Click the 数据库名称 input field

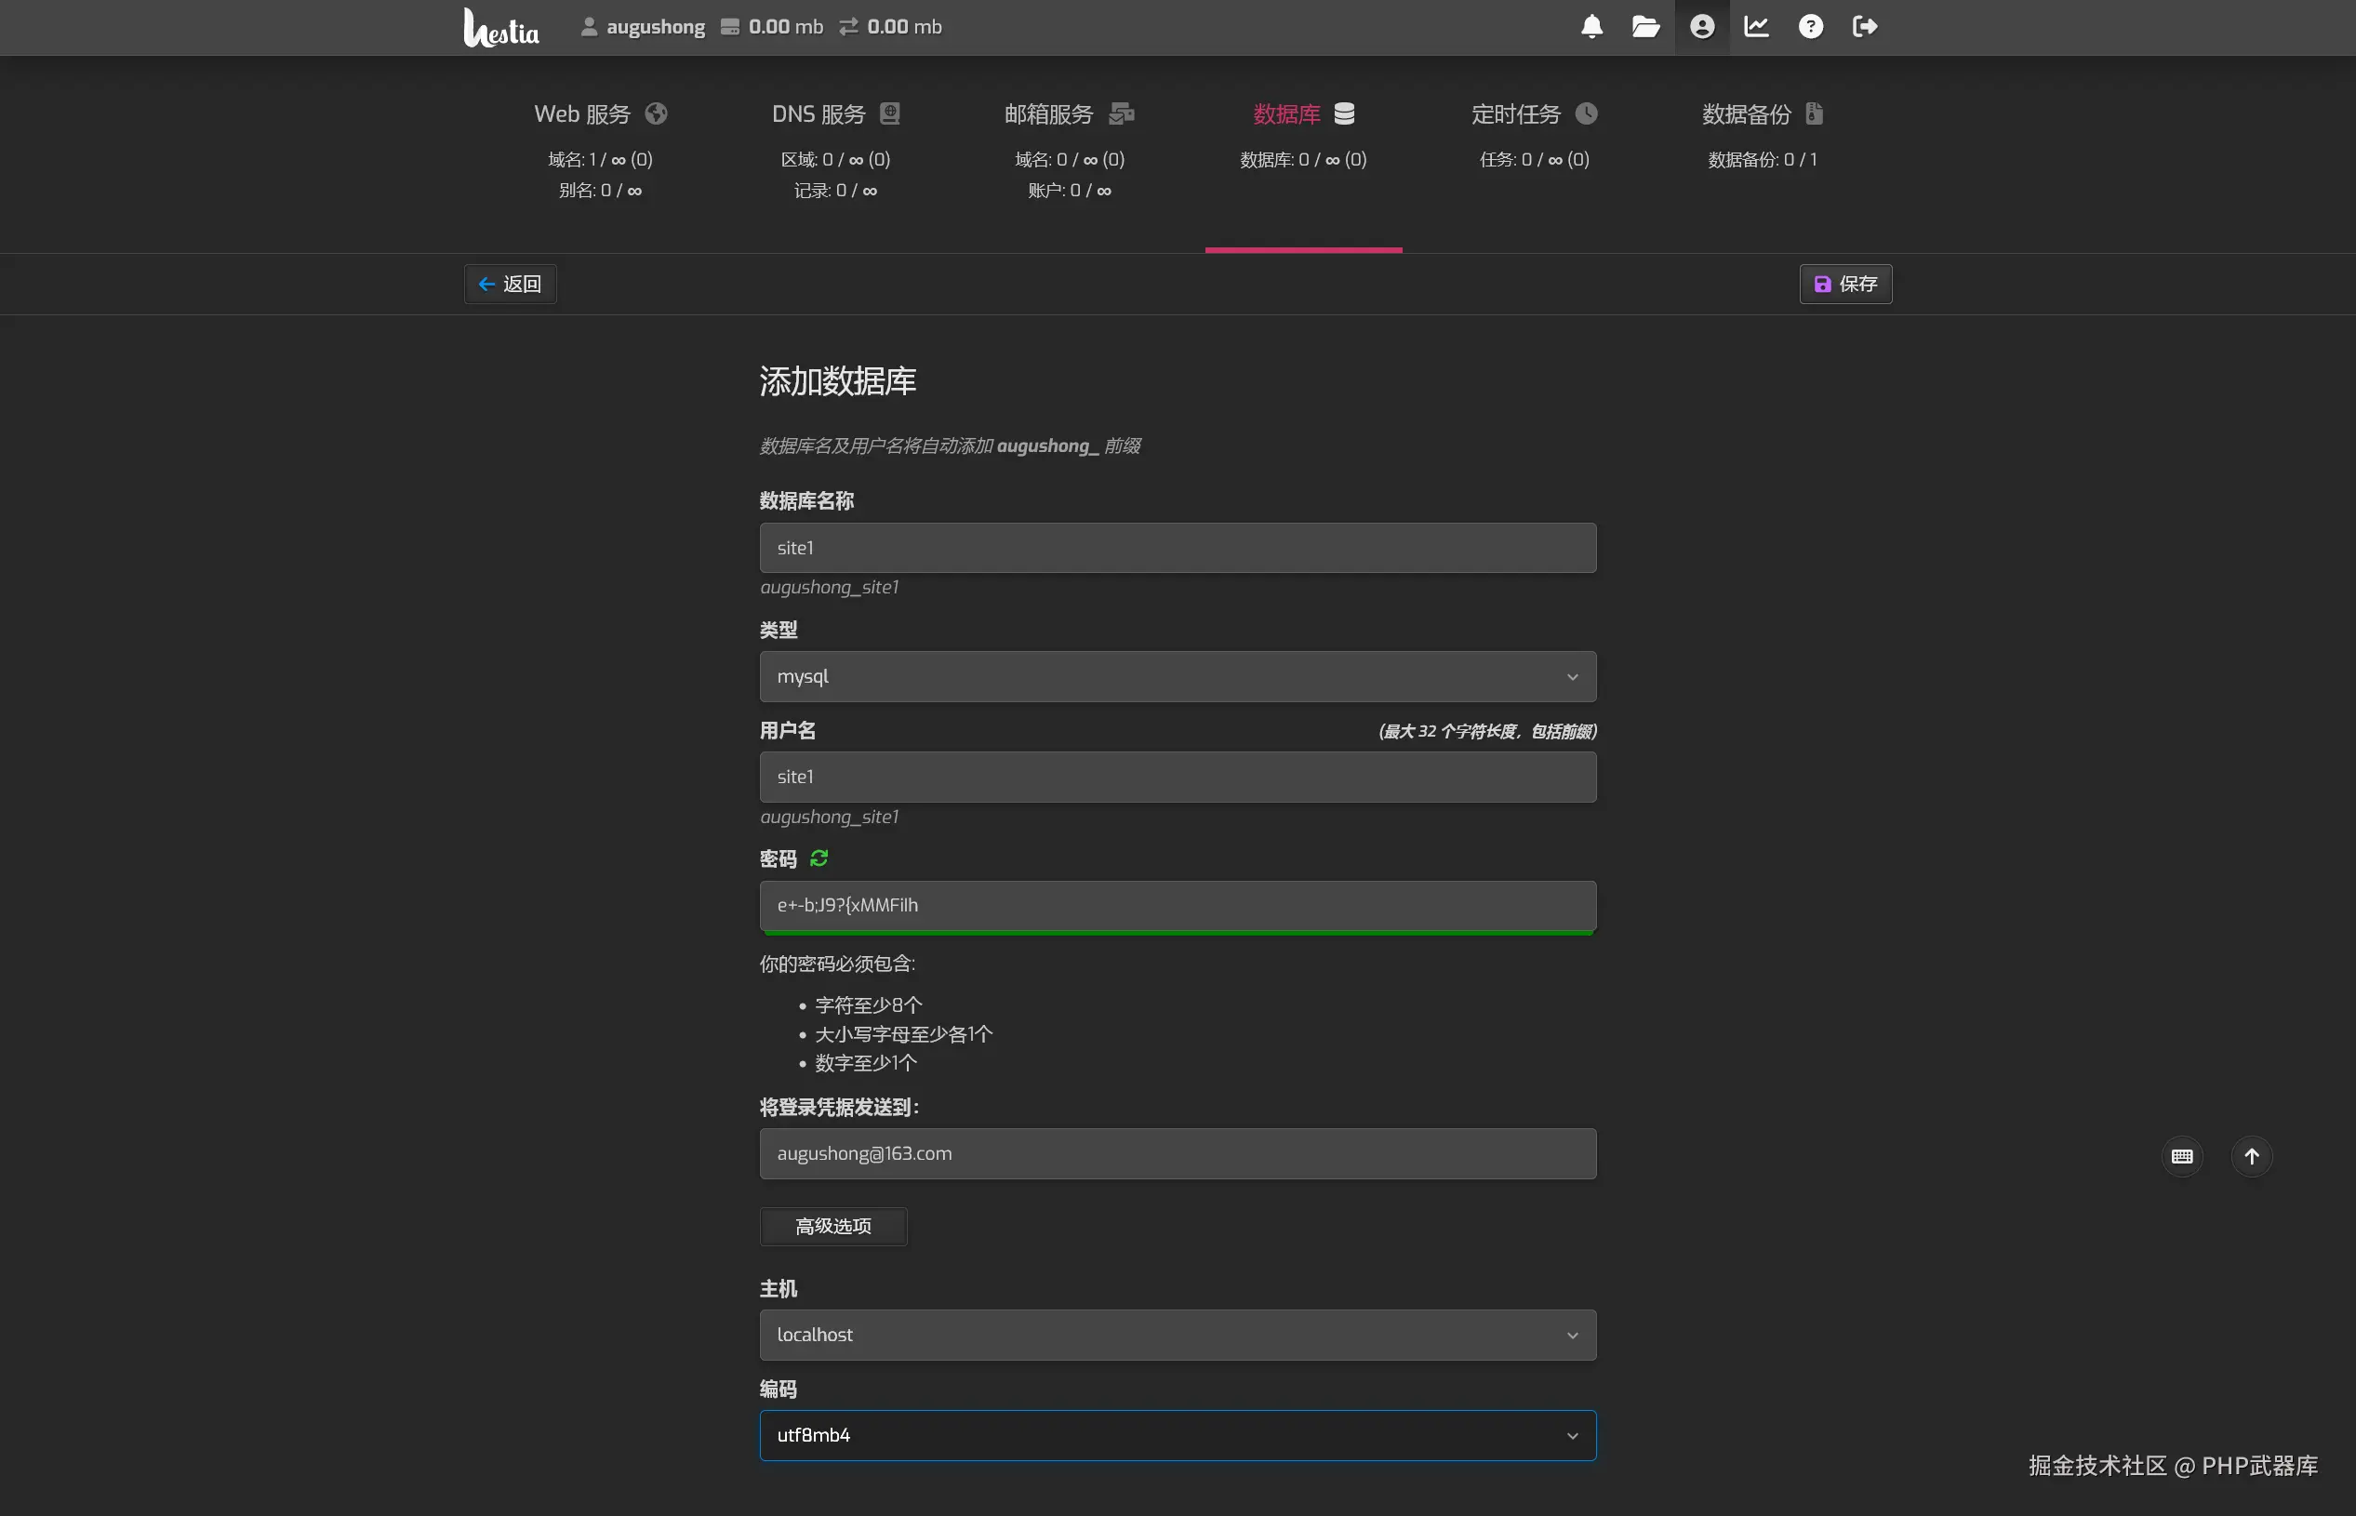pos(1177,547)
